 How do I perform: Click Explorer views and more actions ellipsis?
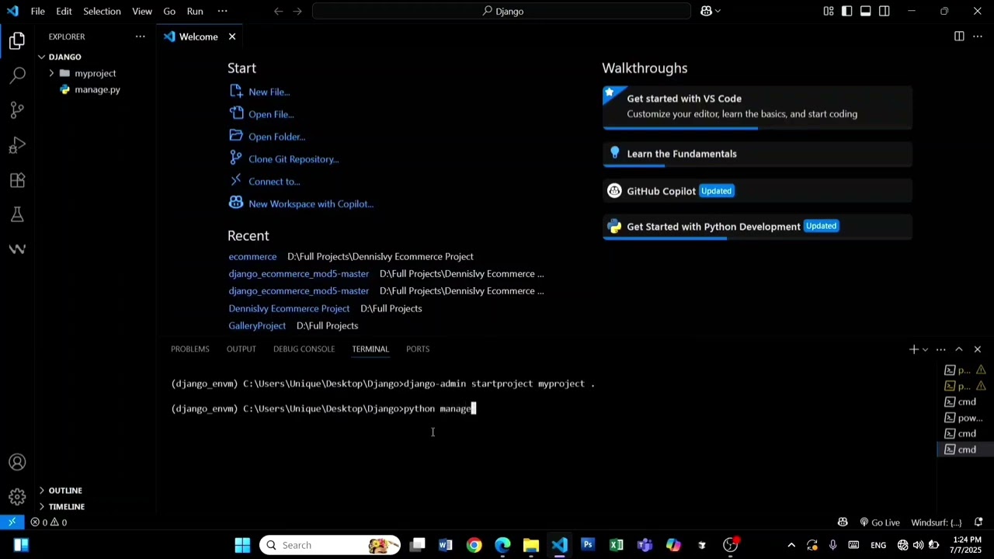tap(141, 36)
